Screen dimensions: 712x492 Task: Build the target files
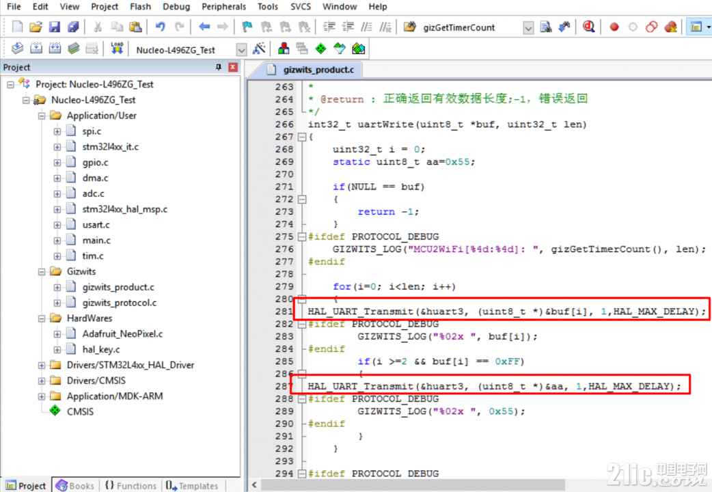pyautogui.click(x=36, y=48)
